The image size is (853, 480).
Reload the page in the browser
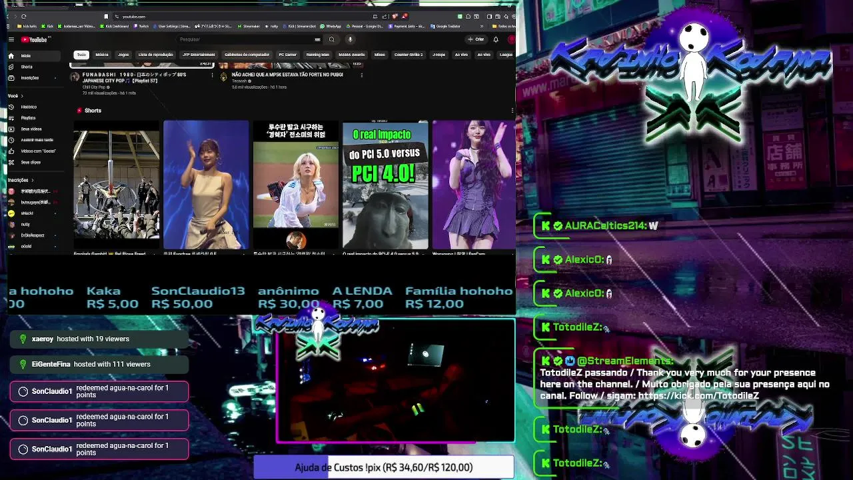[24, 16]
